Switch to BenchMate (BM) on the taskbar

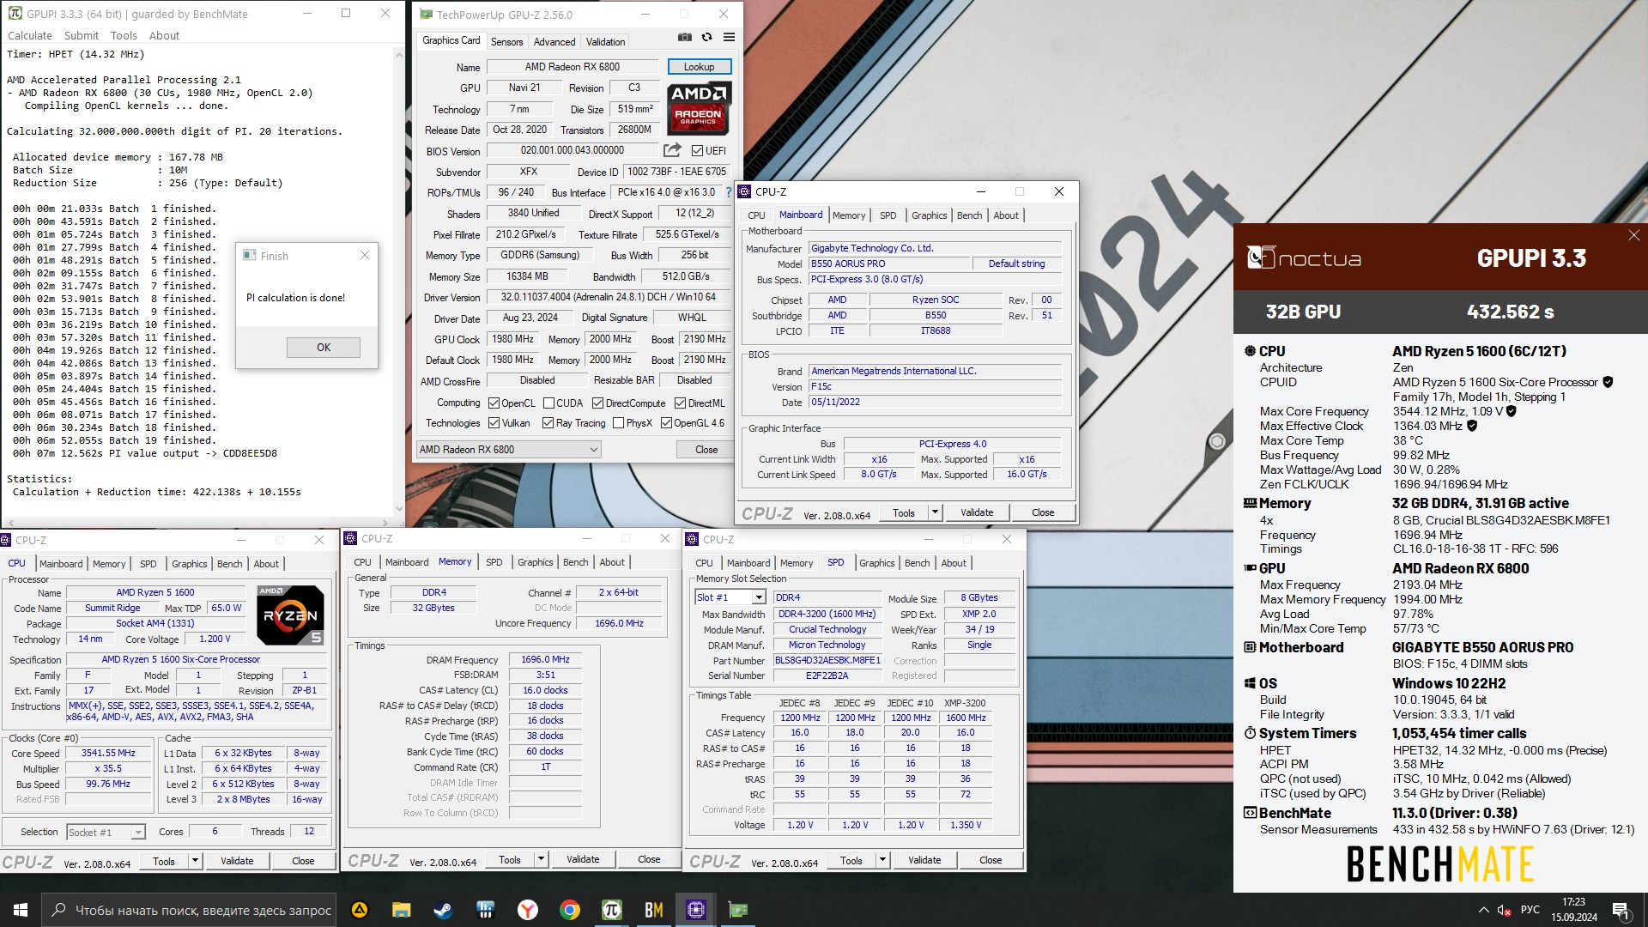click(654, 910)
